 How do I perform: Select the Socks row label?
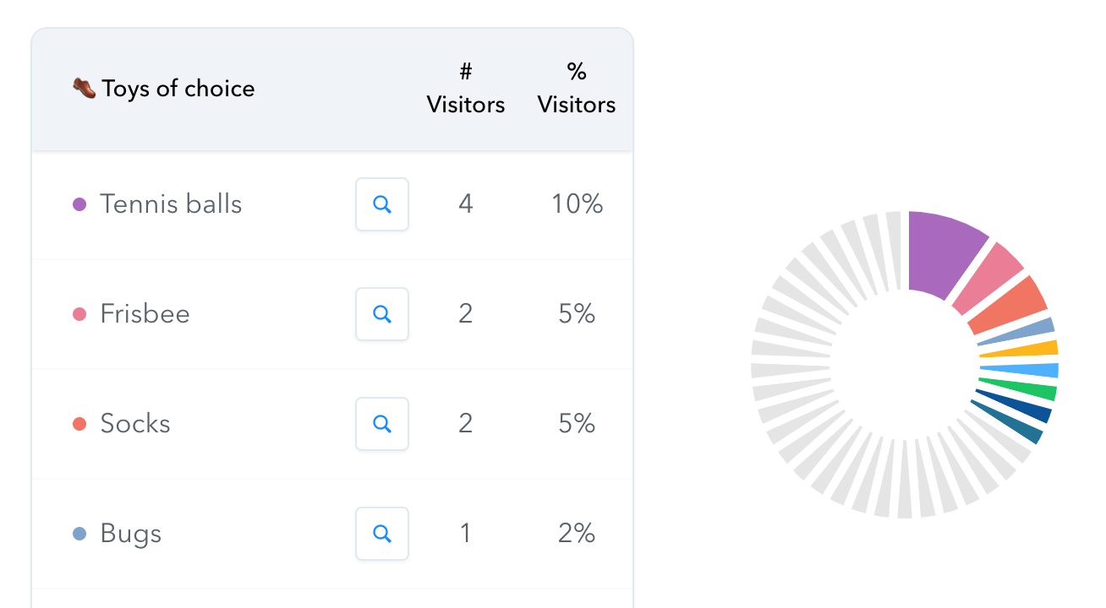[x=135, y=424]
